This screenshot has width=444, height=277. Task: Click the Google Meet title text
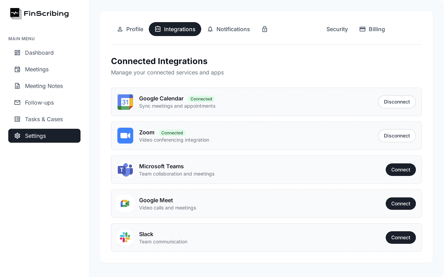click(x=156, y=200)
